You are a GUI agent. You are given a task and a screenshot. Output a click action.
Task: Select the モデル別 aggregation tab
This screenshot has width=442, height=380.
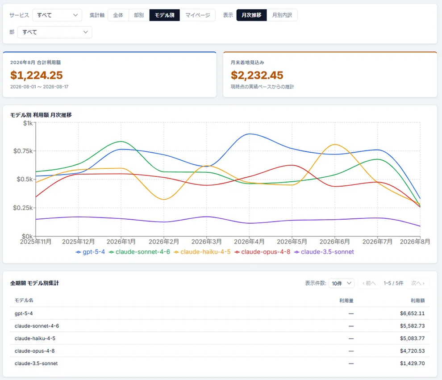(x=164, y=15)
